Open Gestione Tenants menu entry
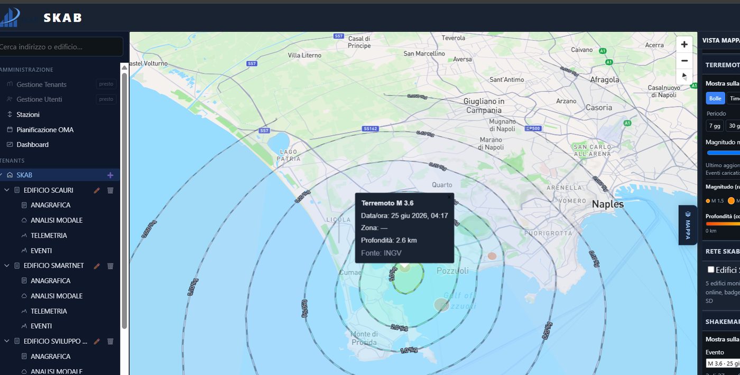This screenshot has width=740, height=375. (x=41, y=85)
